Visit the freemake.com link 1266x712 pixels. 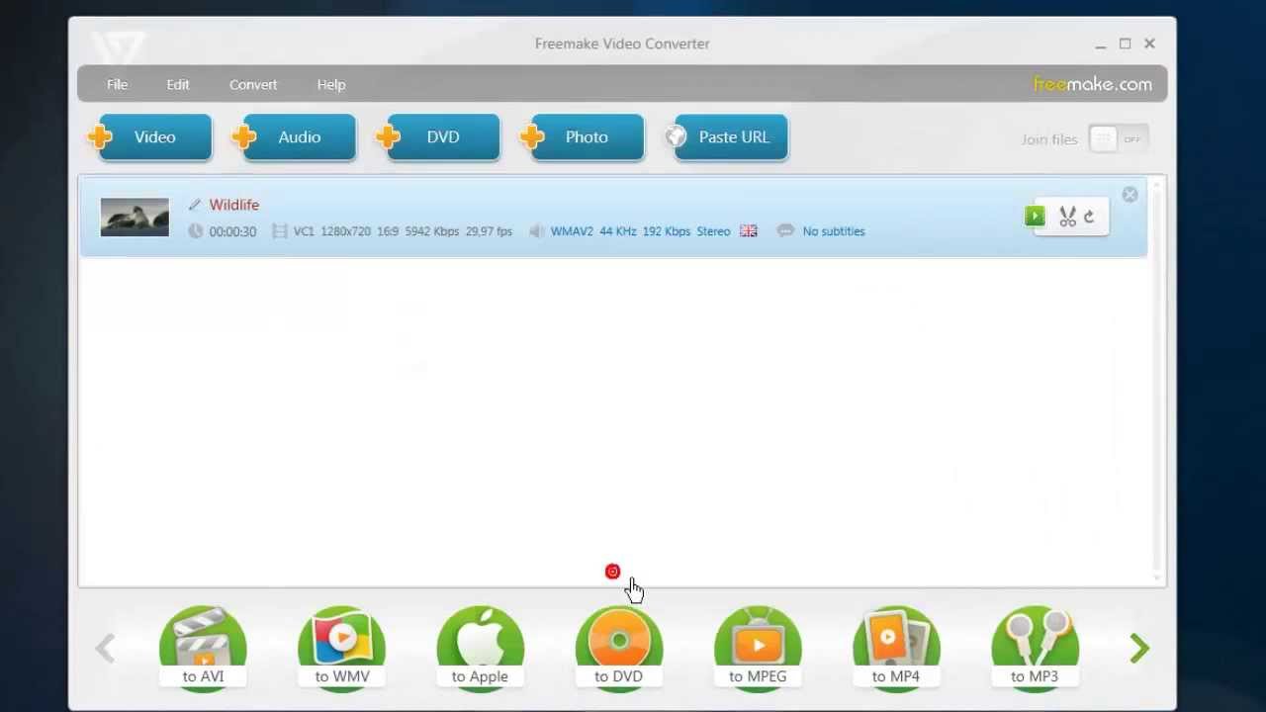point(1093,84)
